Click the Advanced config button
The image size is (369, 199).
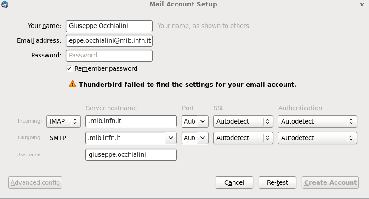[35, 182]
